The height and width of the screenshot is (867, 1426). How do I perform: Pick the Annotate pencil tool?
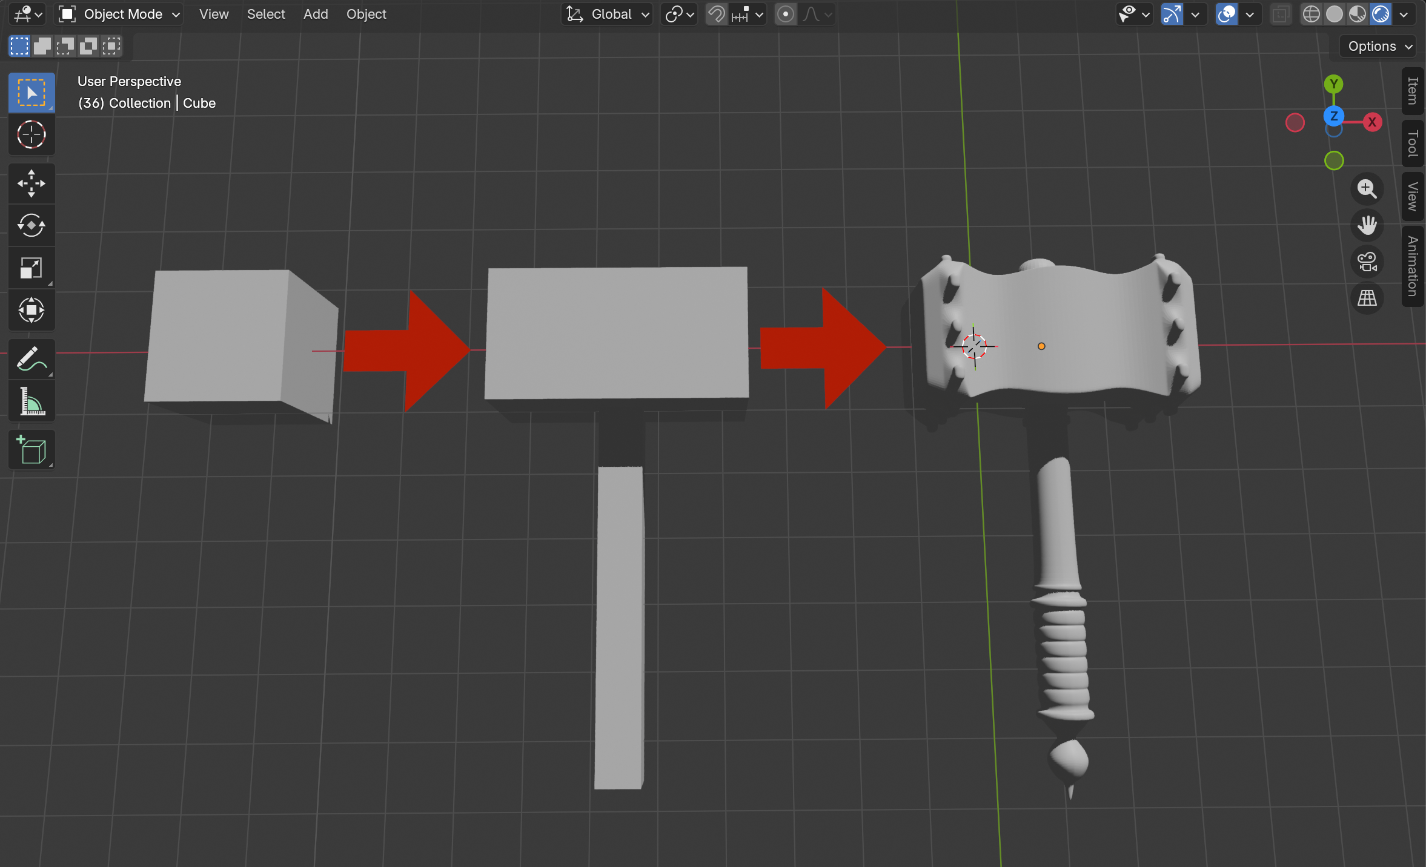tap(32, 359)
